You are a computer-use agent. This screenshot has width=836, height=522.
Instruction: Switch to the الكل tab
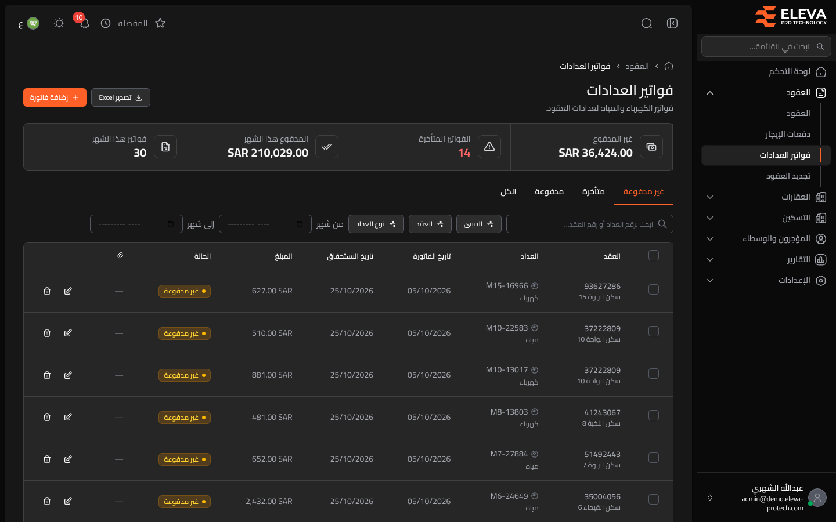[x=509, y=192]
